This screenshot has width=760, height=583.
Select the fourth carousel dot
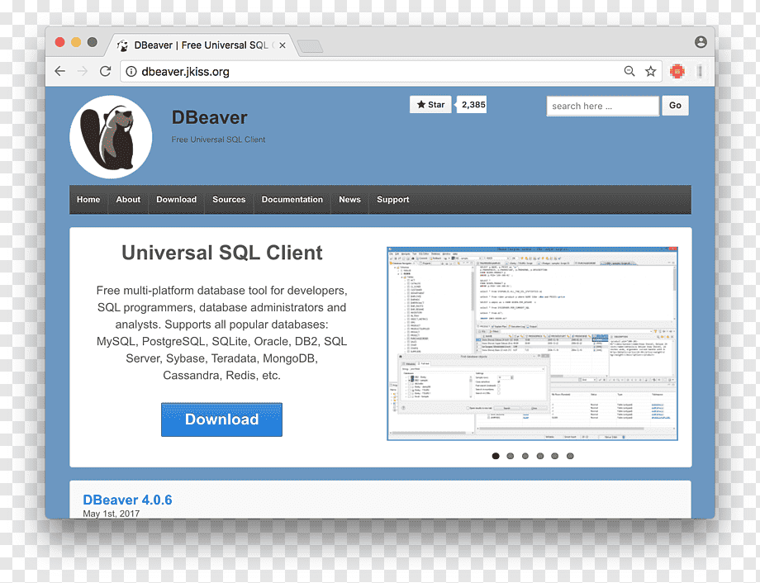coord(540,456)
